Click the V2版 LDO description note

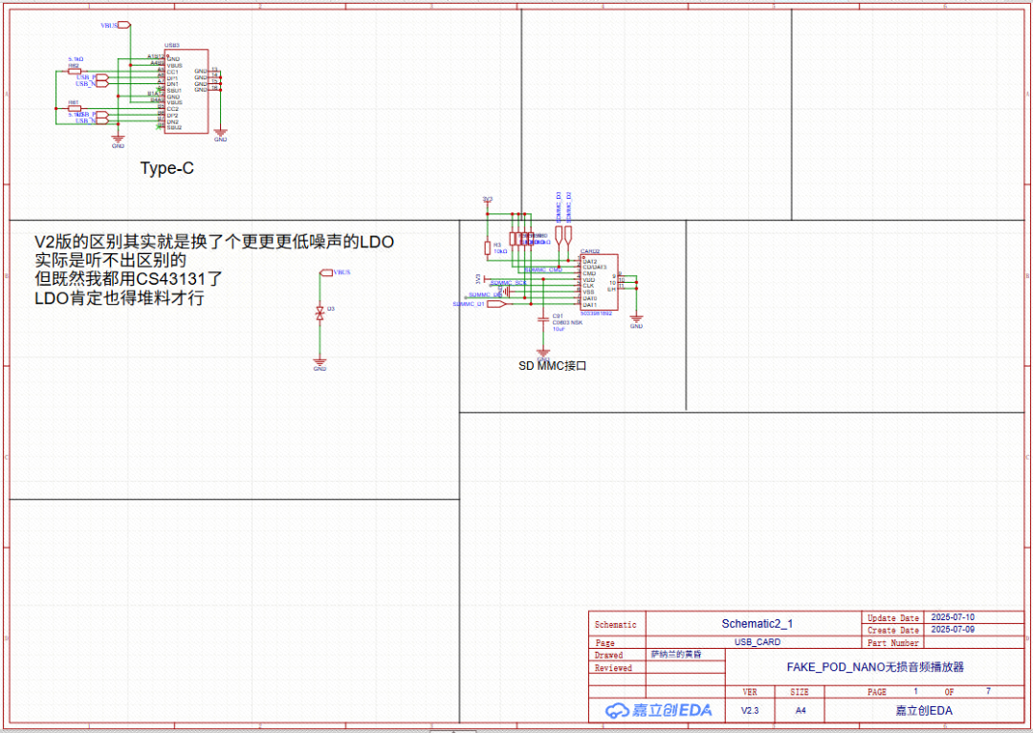pos(214,269)
